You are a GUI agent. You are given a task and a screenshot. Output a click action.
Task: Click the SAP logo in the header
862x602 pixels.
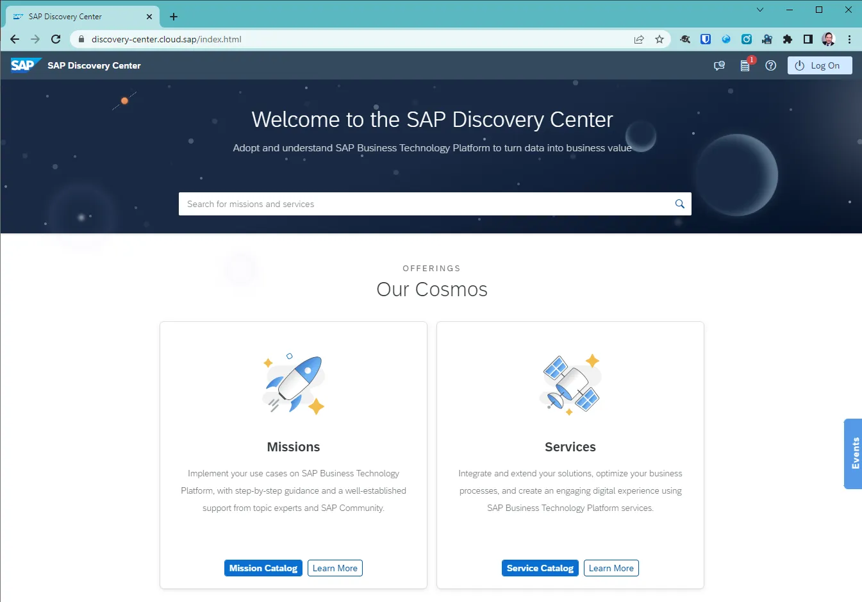tap(24, 65)
